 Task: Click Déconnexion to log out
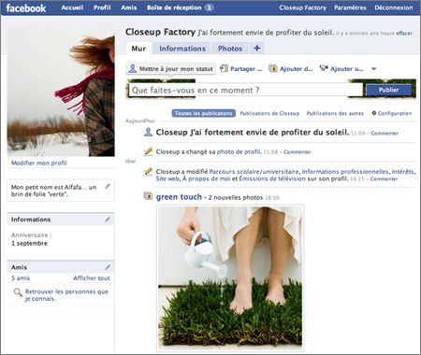pos(394,7)
